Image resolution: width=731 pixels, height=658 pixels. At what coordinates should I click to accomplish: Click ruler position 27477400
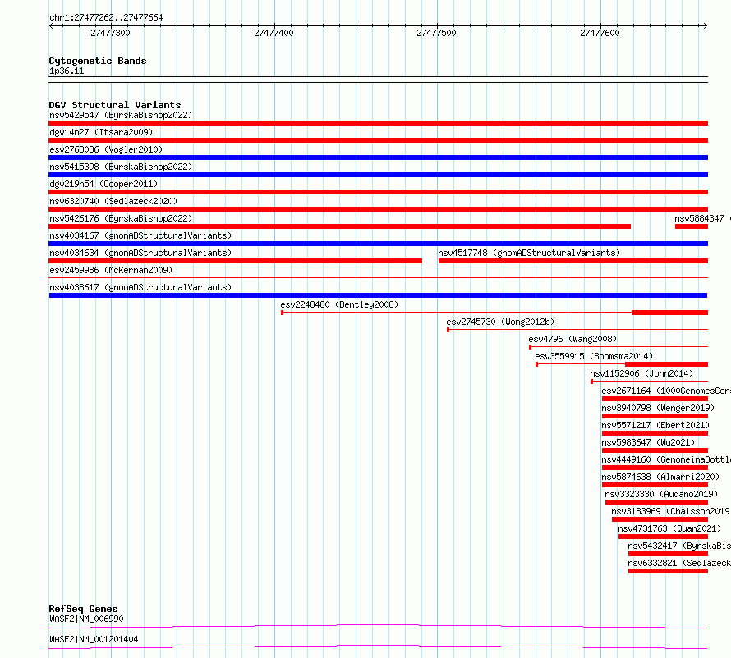[274, 33]
